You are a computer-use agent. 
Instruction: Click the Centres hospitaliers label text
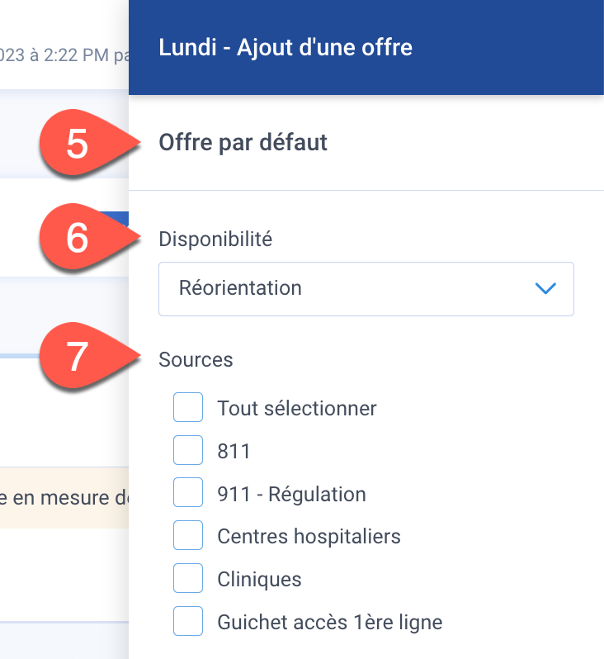[309, 537]
